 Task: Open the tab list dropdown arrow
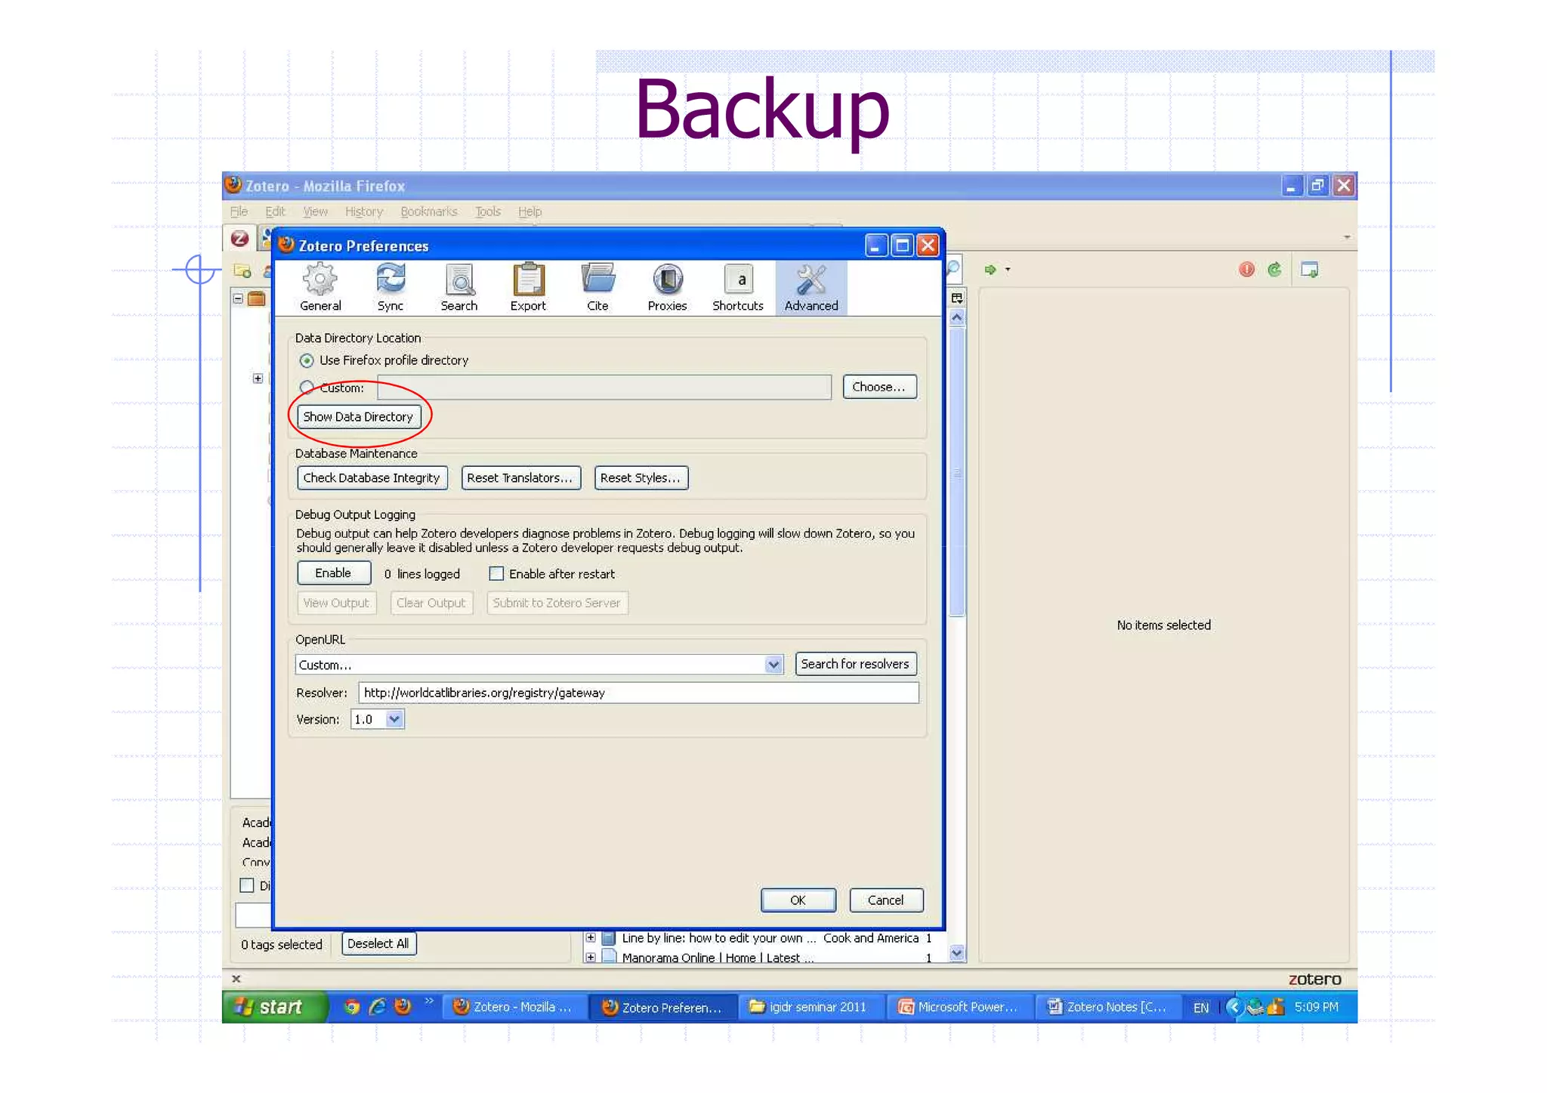(x=1347, y=237)
